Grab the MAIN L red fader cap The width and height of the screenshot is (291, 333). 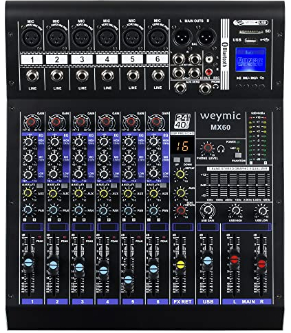pyautogui.click(x=235, y=260)
